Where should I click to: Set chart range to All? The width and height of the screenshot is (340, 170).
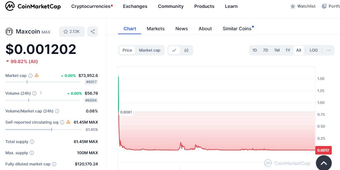point(298,50)
